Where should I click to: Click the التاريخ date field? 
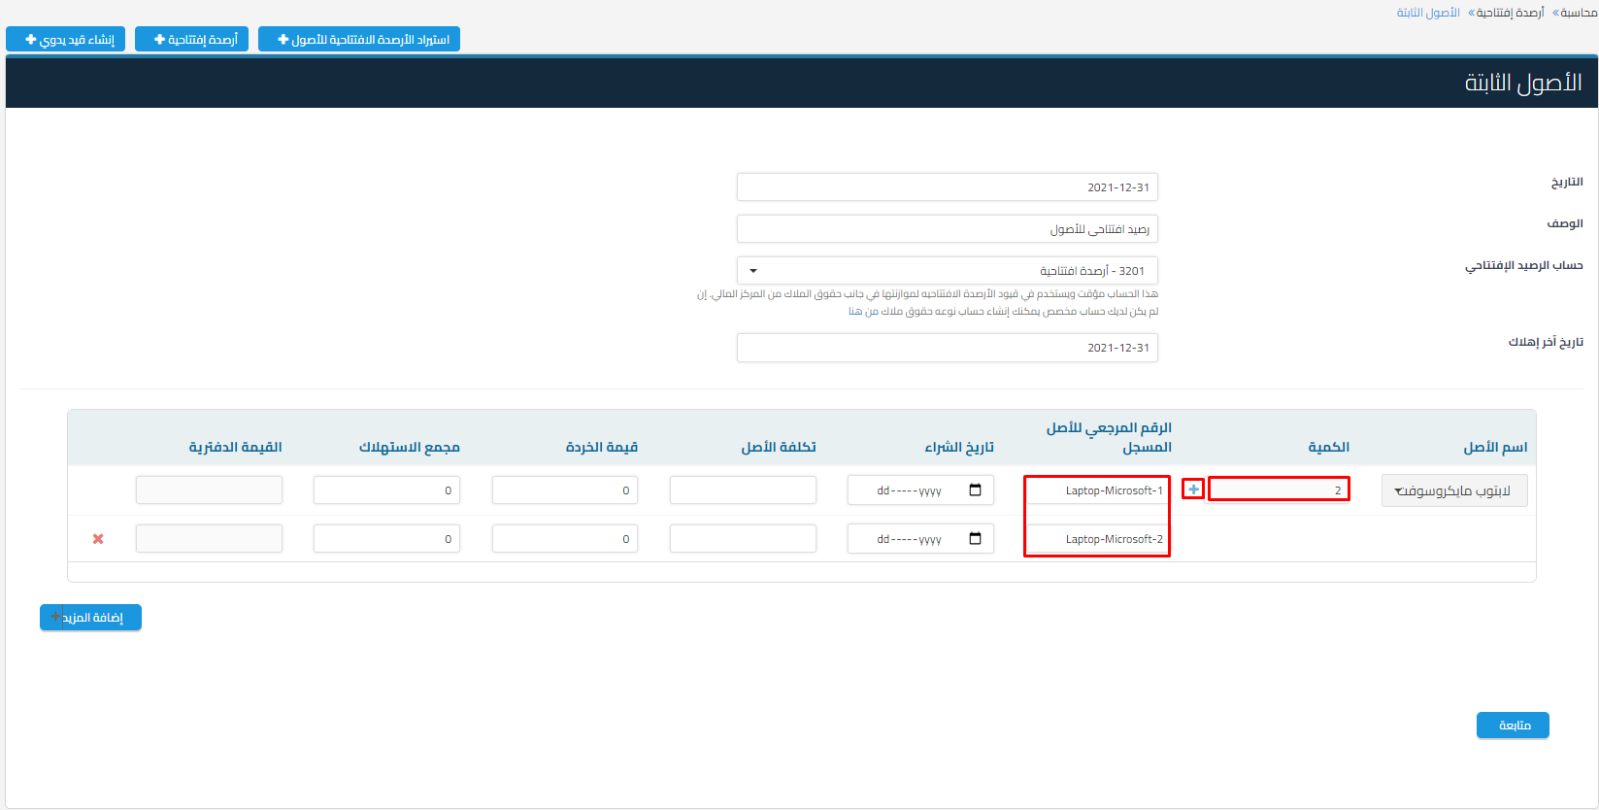[947, 187]
